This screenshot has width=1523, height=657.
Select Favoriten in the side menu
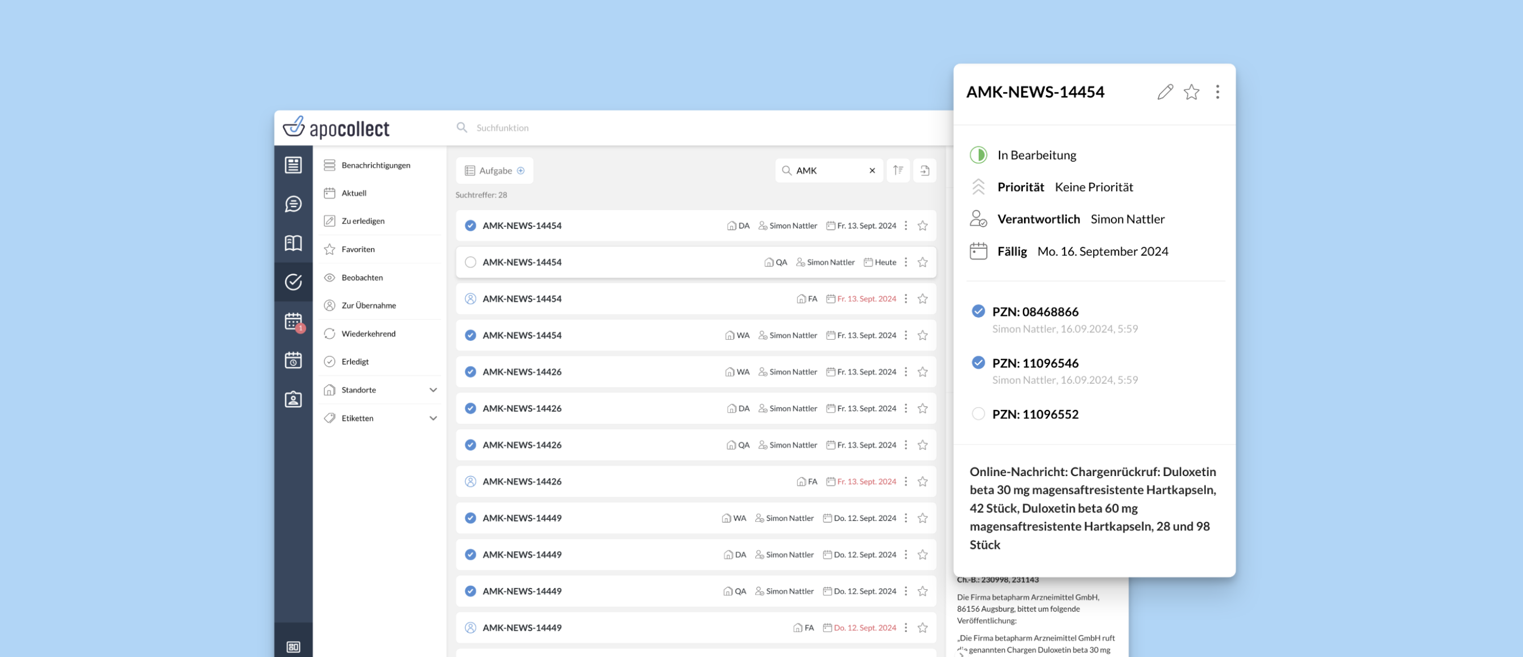tap(358, 249)
